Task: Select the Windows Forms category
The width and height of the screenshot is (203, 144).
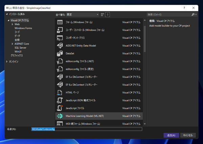Action: [23, 28]
